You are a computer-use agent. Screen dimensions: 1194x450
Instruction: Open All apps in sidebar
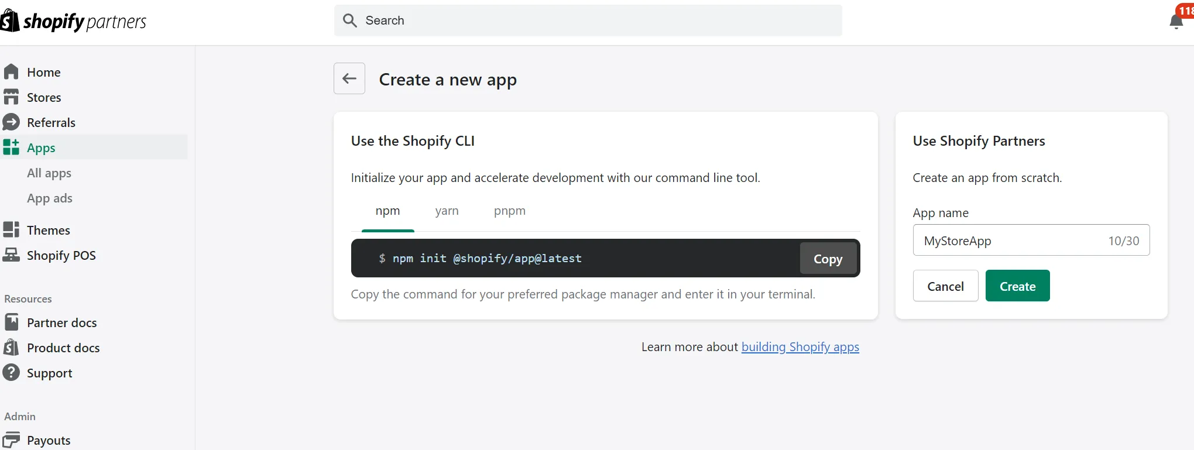click(49, 173)
